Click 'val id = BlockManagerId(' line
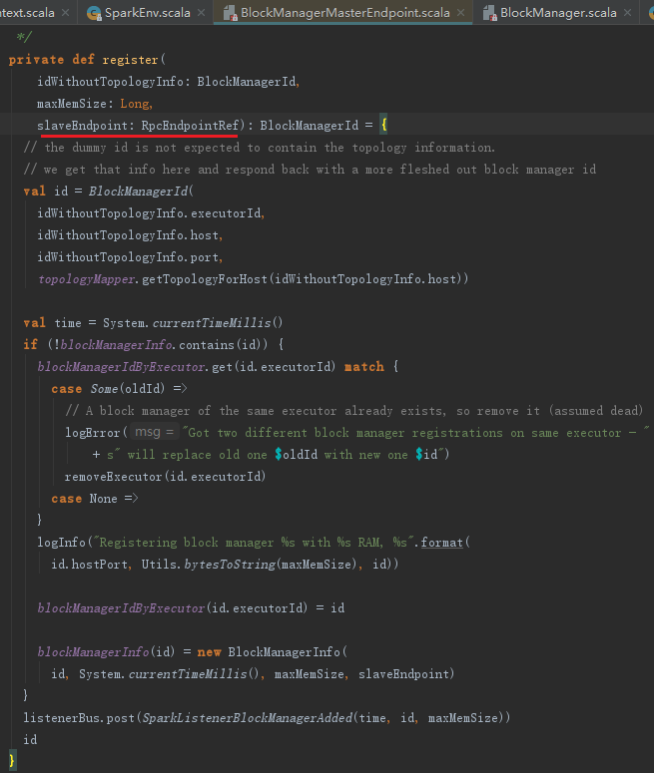The height and width of the screenshot is (773, 654). (x=109, y=192)
